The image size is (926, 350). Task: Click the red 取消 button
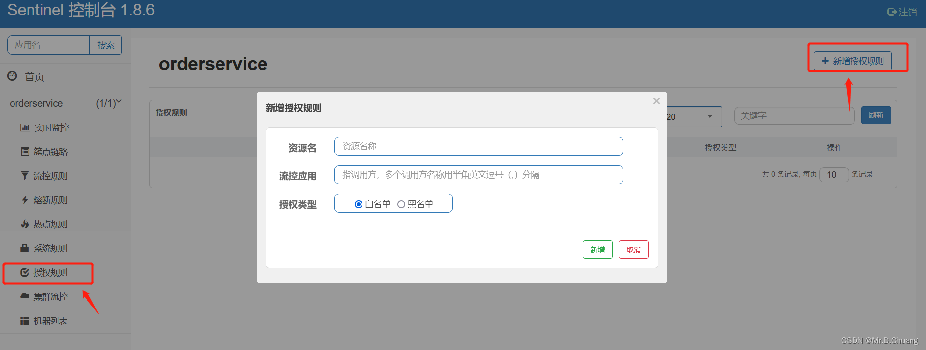(x=634, y=250)
